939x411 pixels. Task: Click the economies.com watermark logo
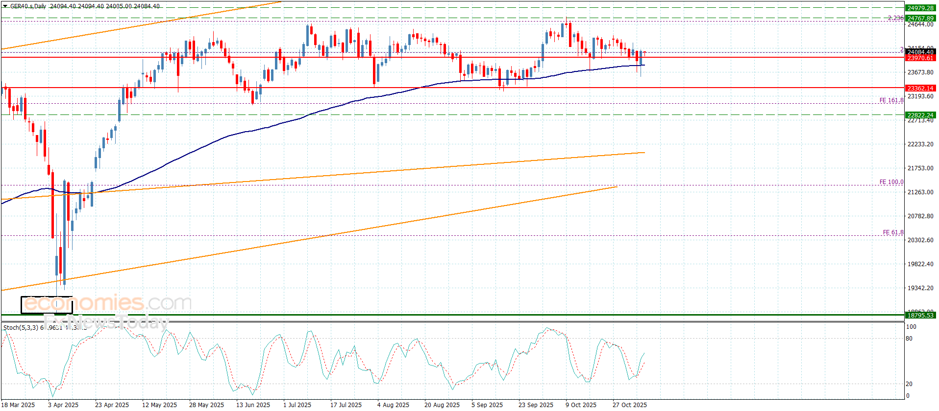click(x=107, y=303)
